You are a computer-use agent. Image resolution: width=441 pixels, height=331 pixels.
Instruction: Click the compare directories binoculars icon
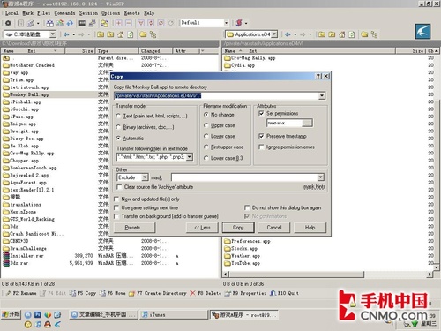pyautogui.click(x=50, y=23)
